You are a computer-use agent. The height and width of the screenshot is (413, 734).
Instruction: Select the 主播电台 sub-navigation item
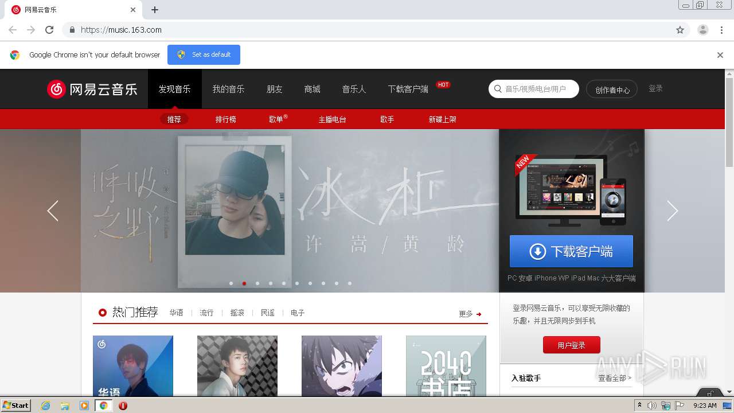coord(333,119)
